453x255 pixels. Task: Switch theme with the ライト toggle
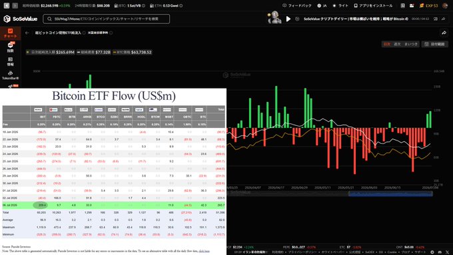point(340,5)
